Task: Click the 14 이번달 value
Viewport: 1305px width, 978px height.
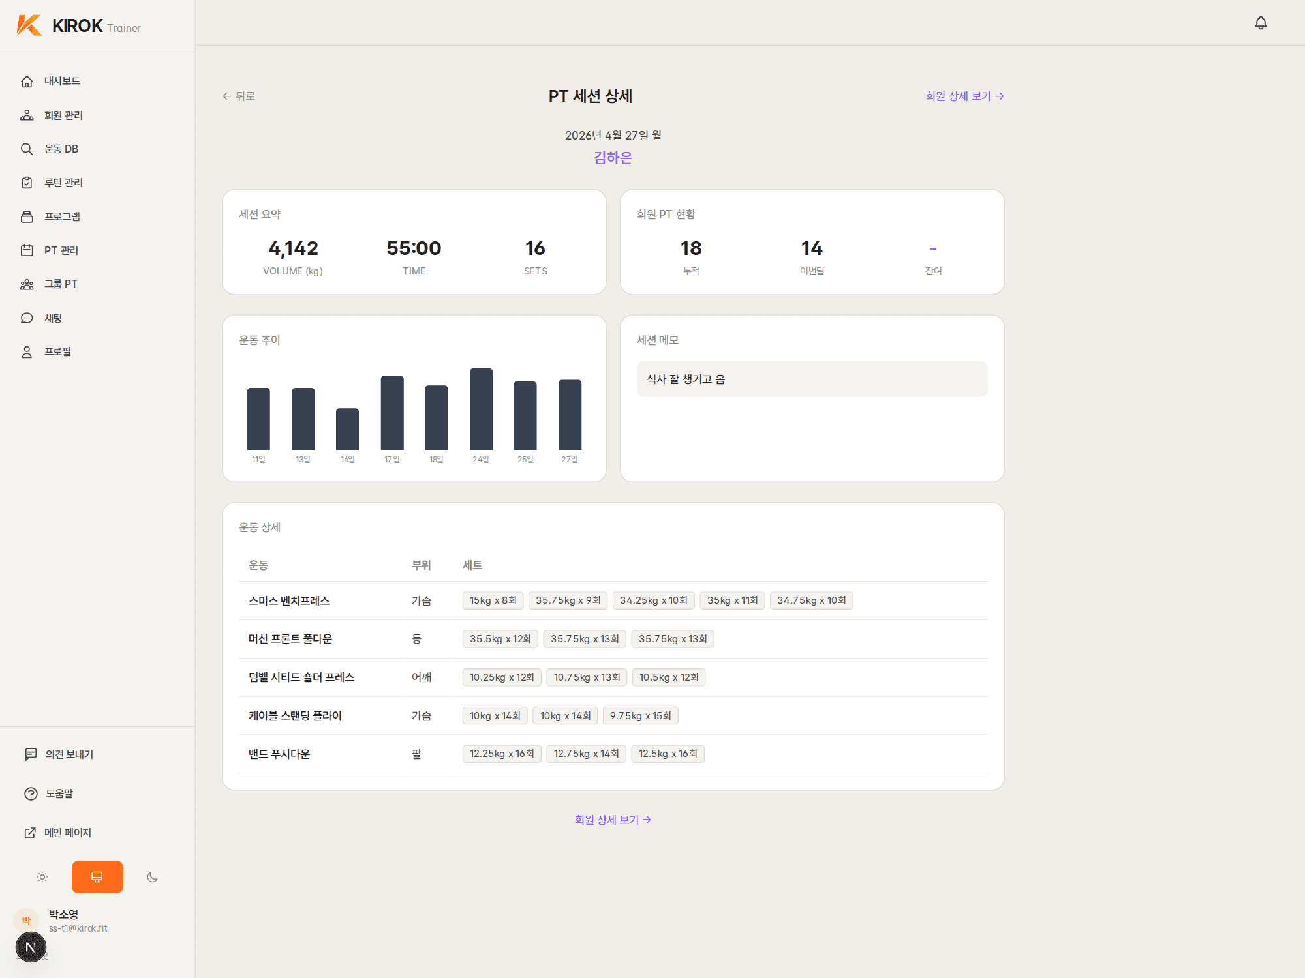Action: pos(812,248)
